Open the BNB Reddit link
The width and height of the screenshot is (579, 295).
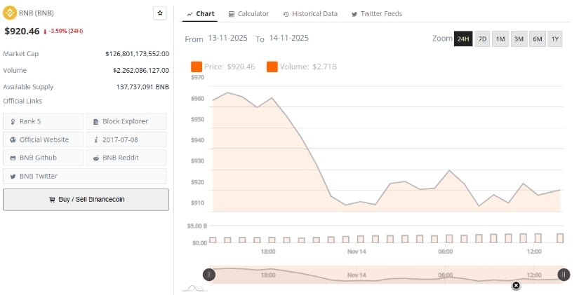pyautogui.click(x=126, y=158)
